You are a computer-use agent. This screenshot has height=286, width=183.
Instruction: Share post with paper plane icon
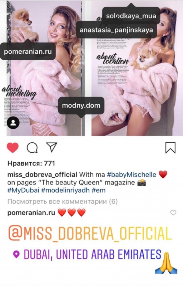pos(52,147)
